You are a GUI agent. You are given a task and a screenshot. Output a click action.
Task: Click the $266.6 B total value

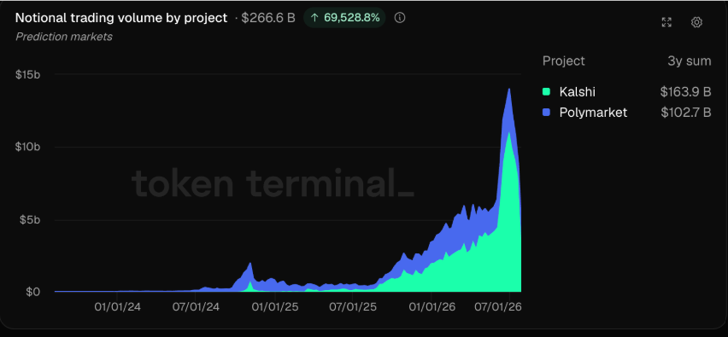pos(268,18)
